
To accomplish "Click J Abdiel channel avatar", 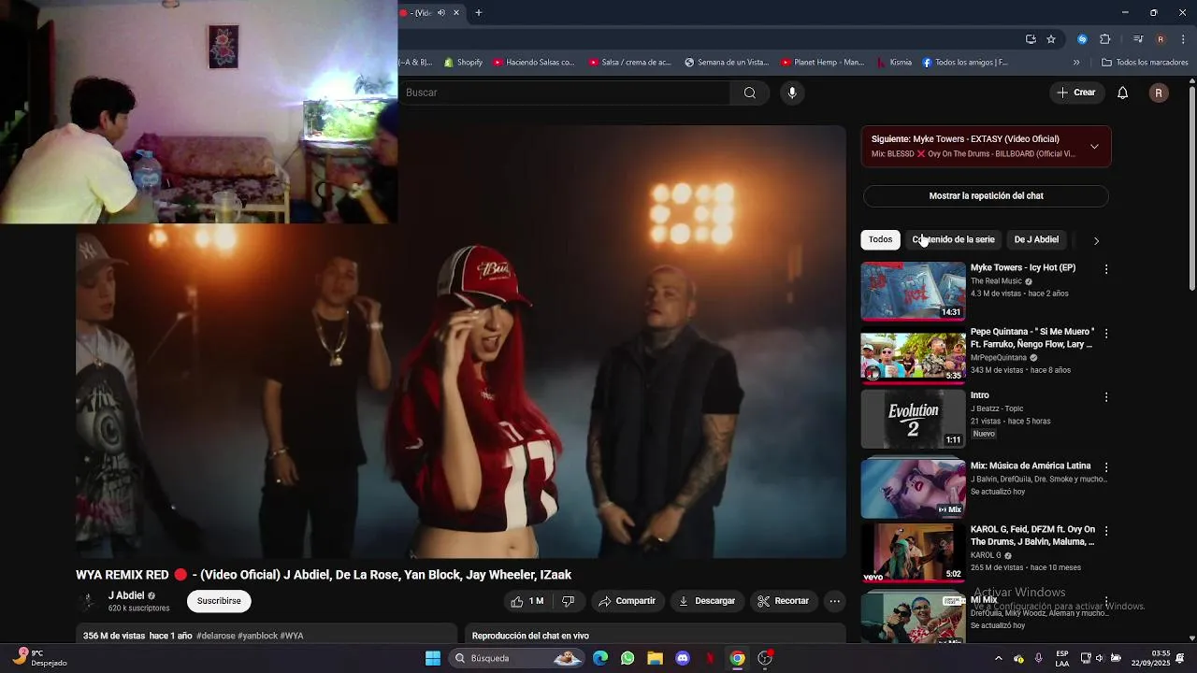I will coord(88,601).
